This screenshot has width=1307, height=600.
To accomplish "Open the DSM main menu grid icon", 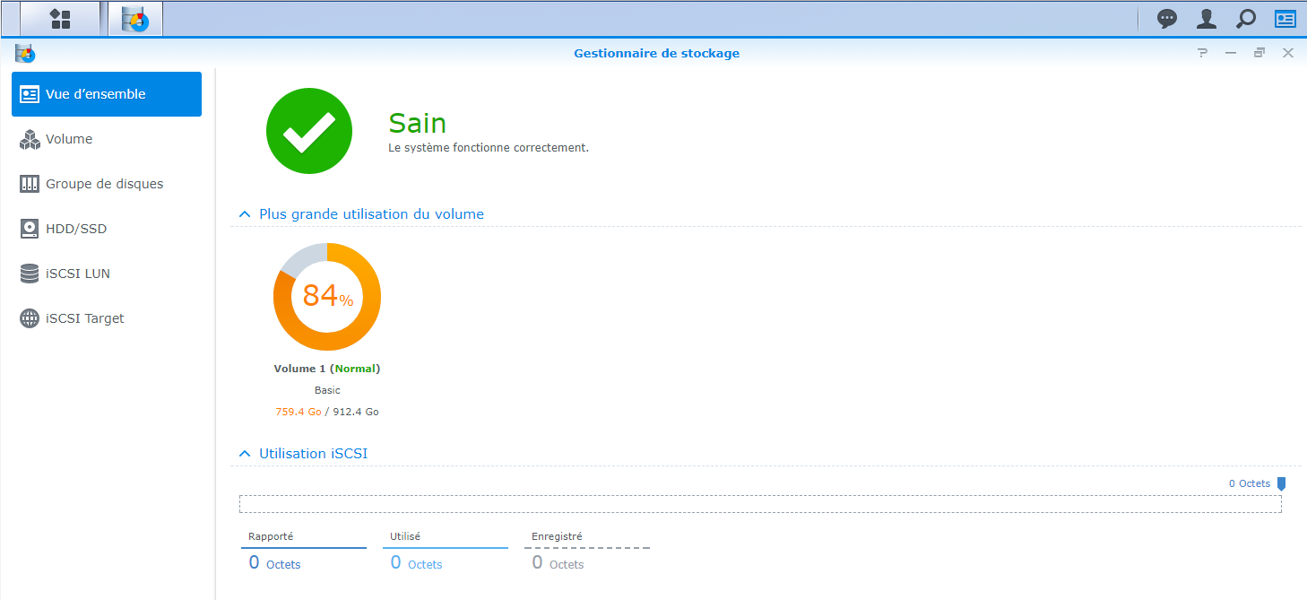I will click(x=60, y=19).
